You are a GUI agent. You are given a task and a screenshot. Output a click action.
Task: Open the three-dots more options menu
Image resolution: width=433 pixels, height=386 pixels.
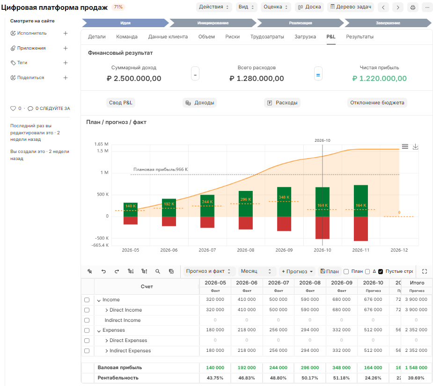[427, 7]
